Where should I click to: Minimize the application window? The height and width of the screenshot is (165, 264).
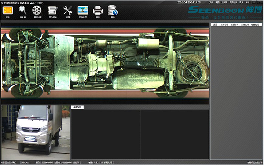[x=254, y=2]
